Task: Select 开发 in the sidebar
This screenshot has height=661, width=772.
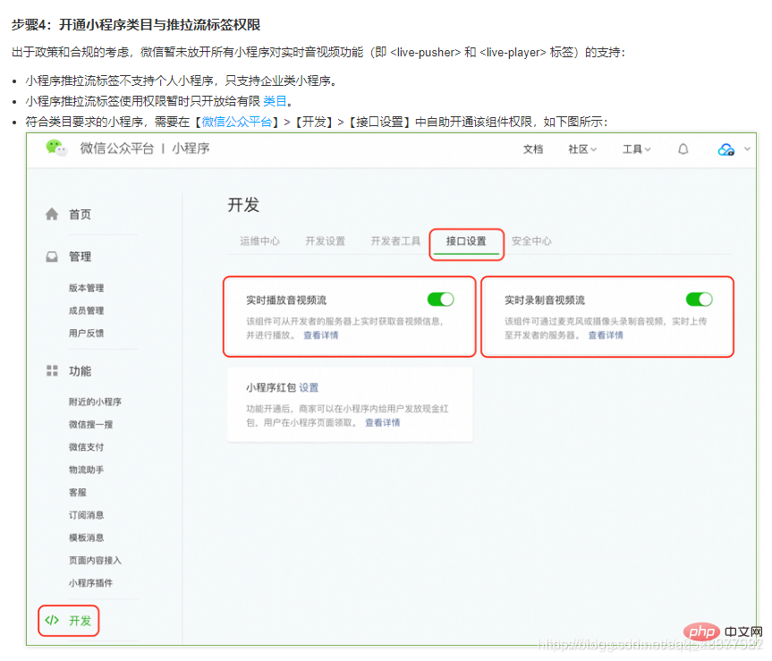Action: (80, 621)
